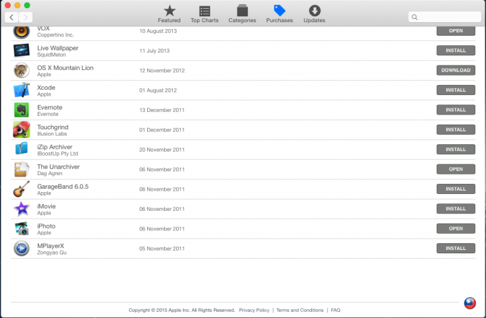Install Live Wallpaper

[x=456, y=51]
